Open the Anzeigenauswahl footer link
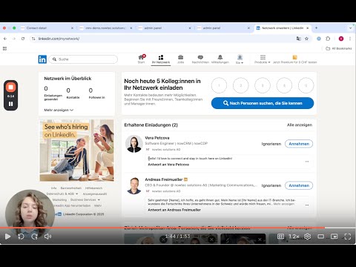 point(95,194)
